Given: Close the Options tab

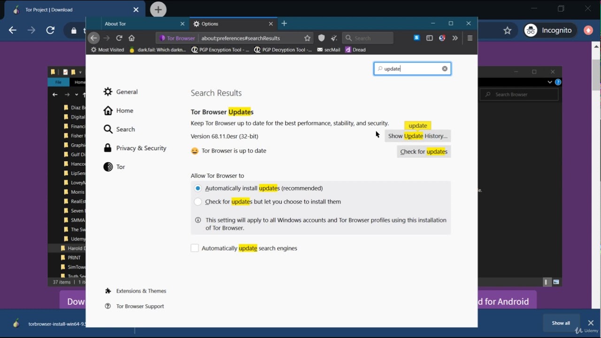Looking at the screenshot, I should click(271, 23).
